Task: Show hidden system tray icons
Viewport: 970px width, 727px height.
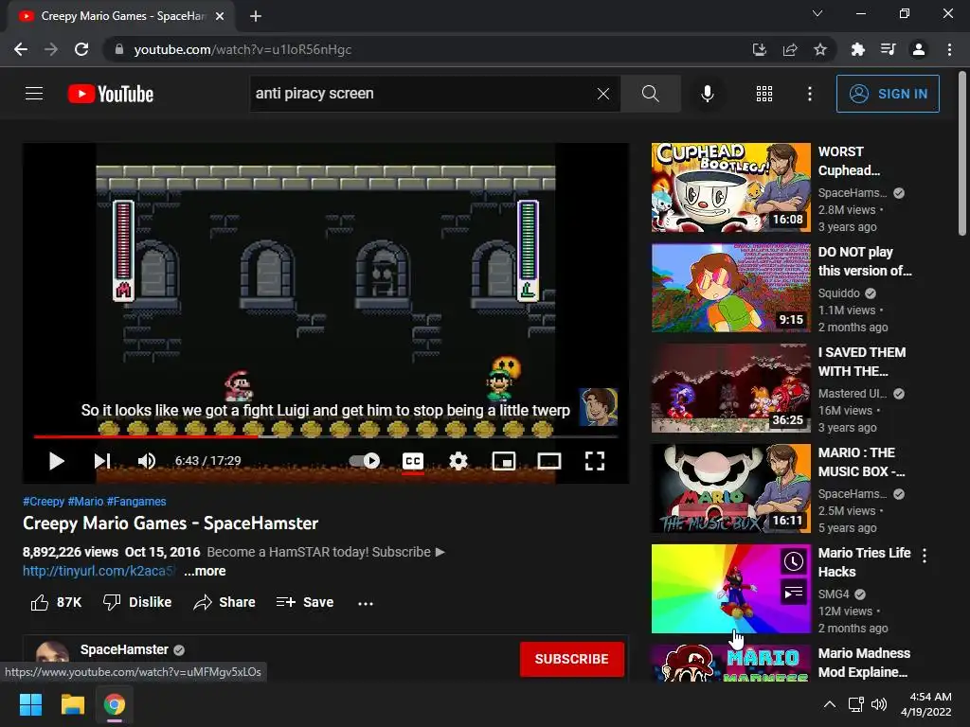Action: click(830, 704)
